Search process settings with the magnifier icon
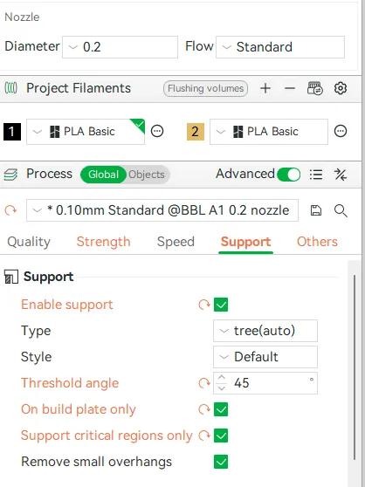Viewport: 365px width, 487px height. click(341, 210)
